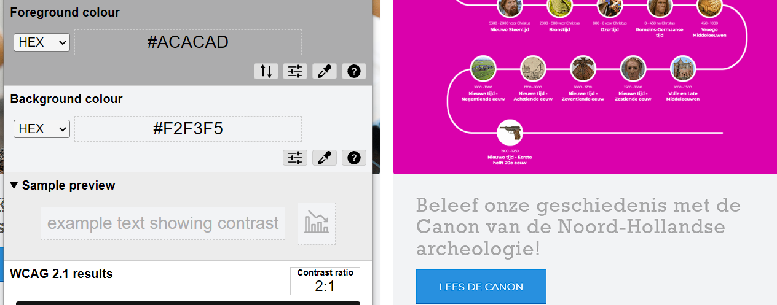
Task: Open the pistol image Eerste helft 20e eeuw
Action: pos(510,131)
